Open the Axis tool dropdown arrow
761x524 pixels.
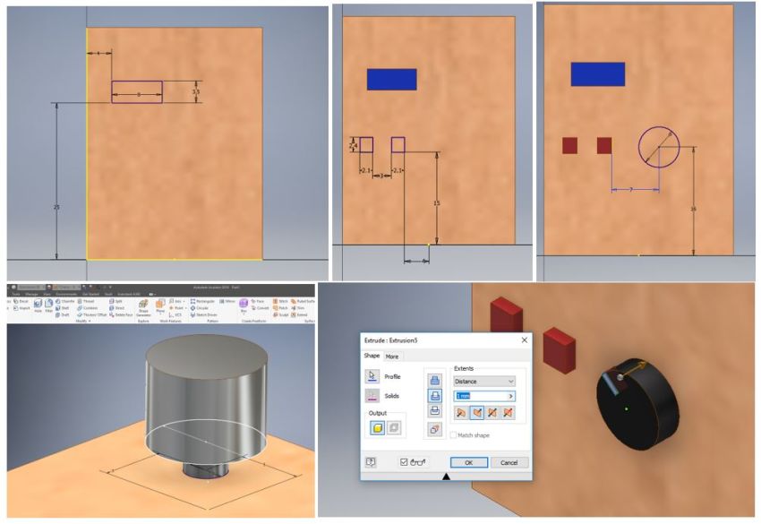pyautogui.click(x=184, y=301)
